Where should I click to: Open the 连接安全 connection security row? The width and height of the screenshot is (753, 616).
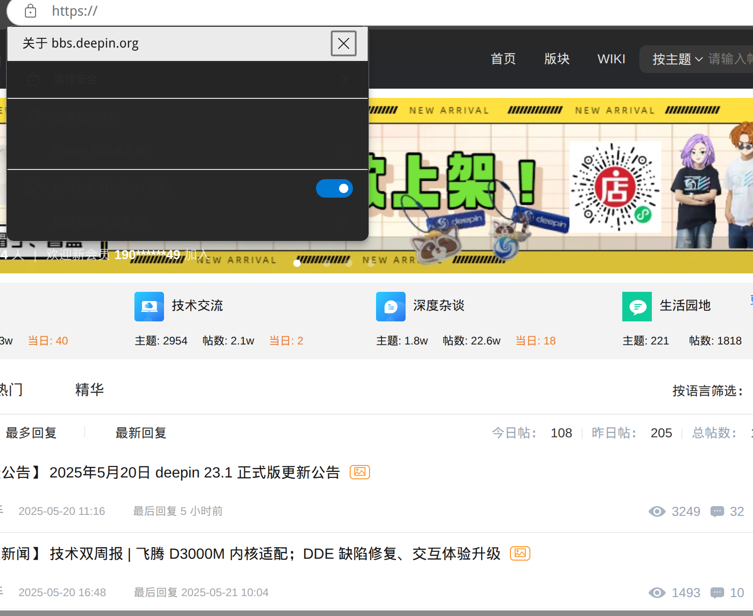click(x=188, y=79)
